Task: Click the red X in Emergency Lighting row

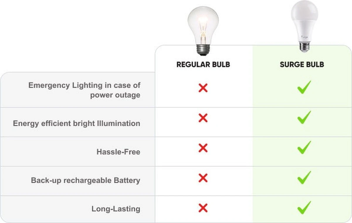Action: tap(203, 88)
